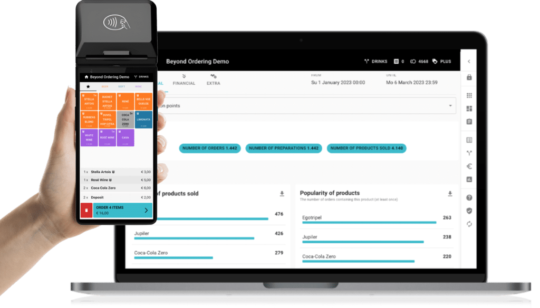Open the FINANCIAL tab on laptop
Image resolution: width=540 pixels, height=308 pixels.
point(184,80)
